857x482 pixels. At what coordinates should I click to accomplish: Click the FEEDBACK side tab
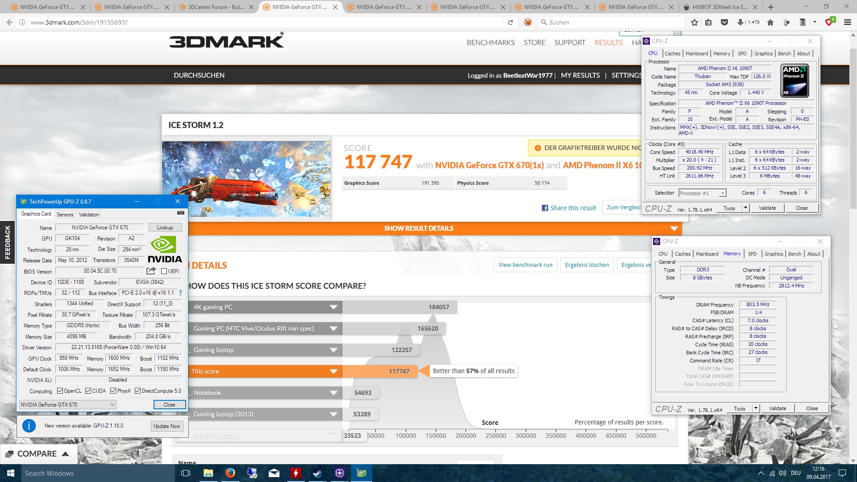[x=7, y=242]
